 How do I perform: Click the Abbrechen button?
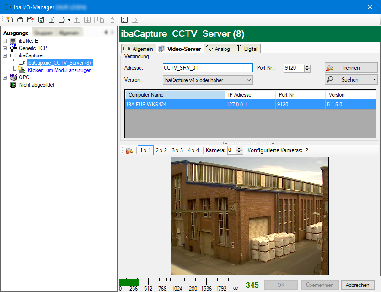[357, 285]
